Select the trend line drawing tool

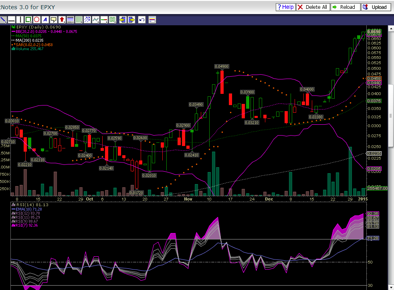tap(3, 20)
